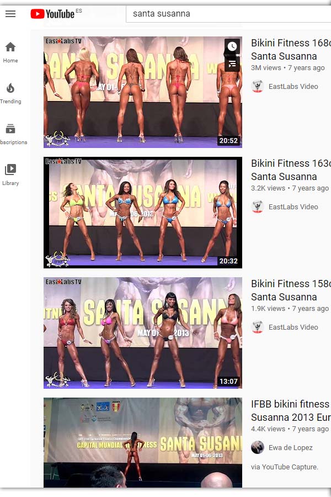The image size is (331, 497).
Task: Open the Bikini Fitness 158 video title
Action: (291, 290)
